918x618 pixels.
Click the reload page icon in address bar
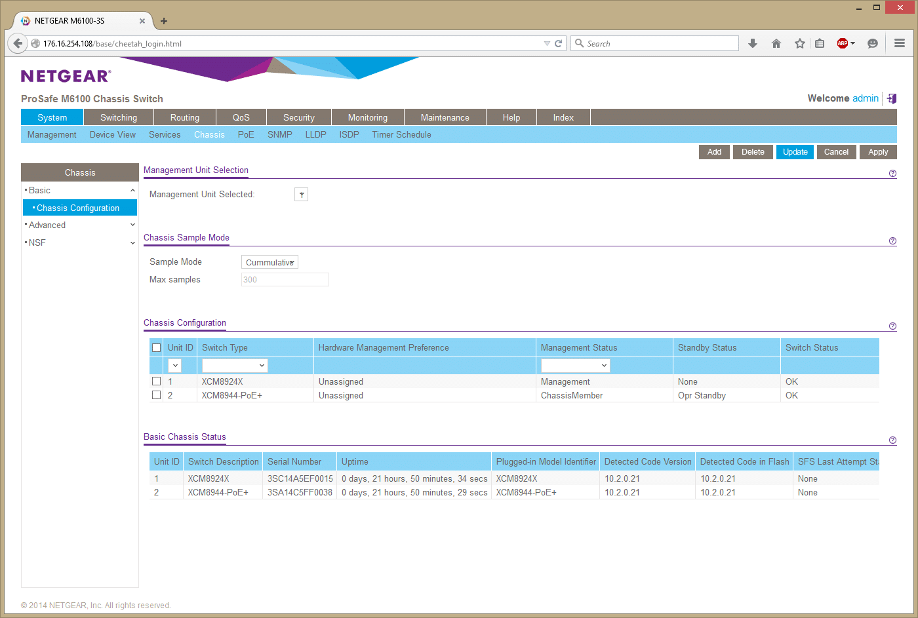[x=559, y=43]
